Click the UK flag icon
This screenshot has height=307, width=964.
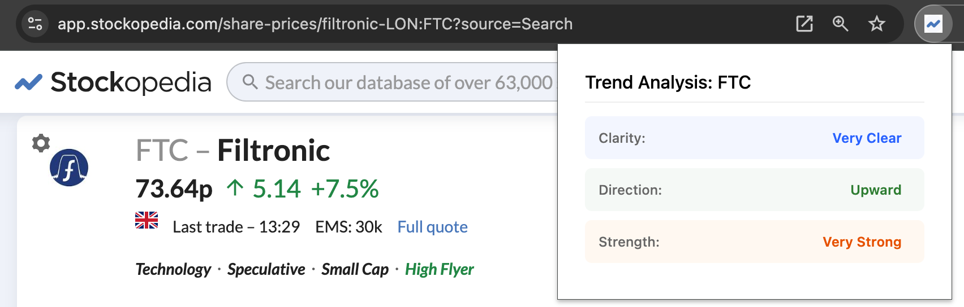(147, 220)
